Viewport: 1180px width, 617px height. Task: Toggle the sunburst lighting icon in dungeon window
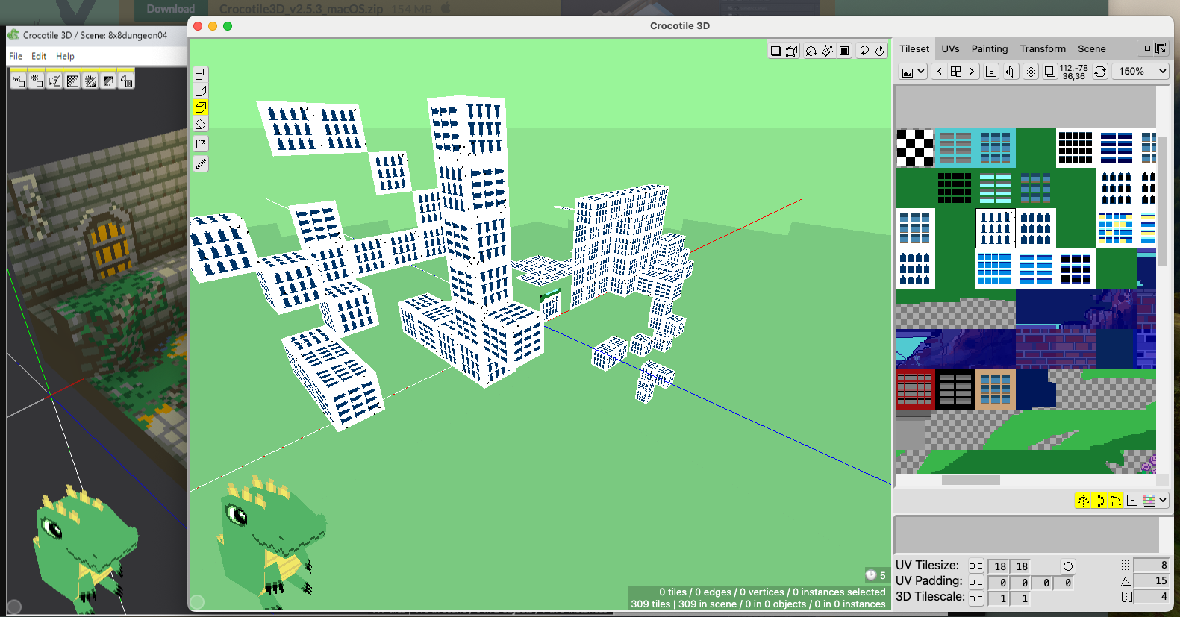coord(90,81)
